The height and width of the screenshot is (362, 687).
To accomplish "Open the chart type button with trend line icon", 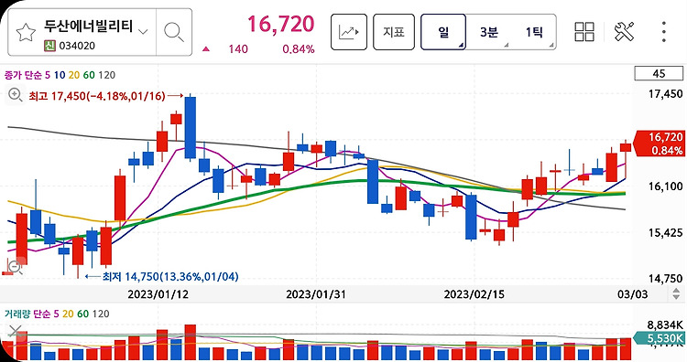I will tap(349, 32).
